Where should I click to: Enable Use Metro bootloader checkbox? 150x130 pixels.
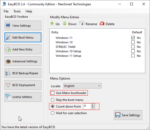click(x=53, y=93)
